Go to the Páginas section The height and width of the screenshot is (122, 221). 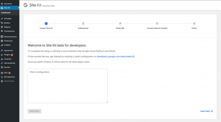click(x=7, y=27)
